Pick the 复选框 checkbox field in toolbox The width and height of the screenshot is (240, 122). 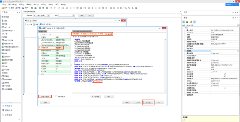click(x=5, y=83)
